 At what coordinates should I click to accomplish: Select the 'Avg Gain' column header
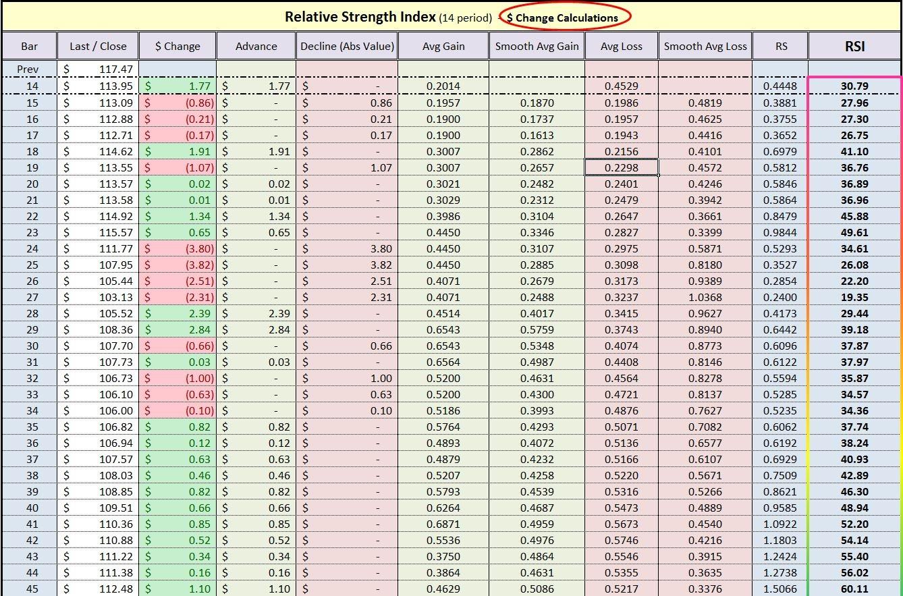tap(443, 45)
